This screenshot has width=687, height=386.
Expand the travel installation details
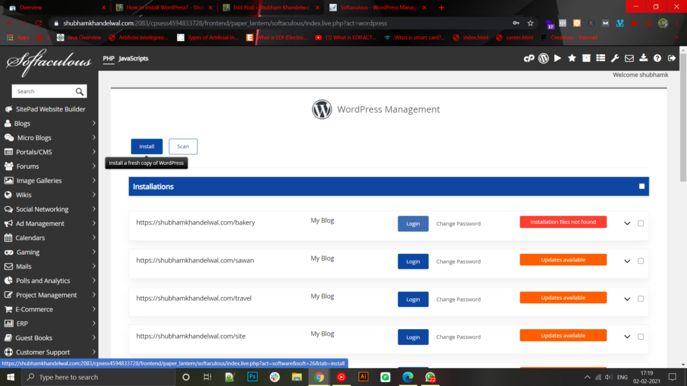(627, 300)
